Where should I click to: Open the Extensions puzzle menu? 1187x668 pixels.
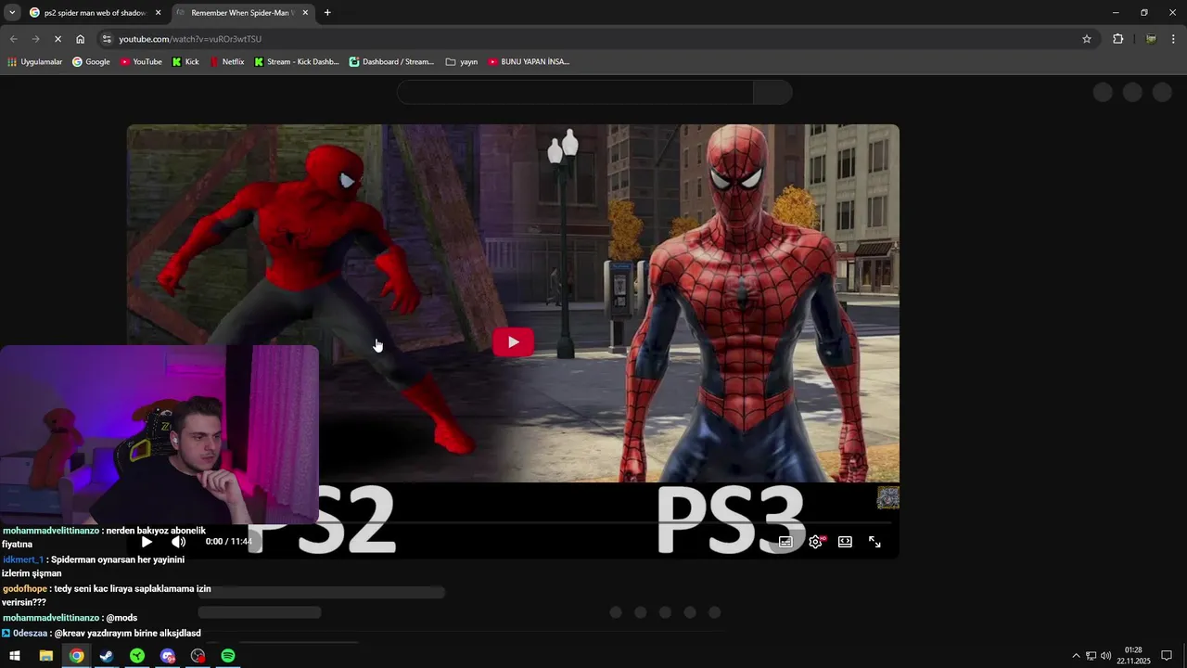click(x=1117, y=39)
